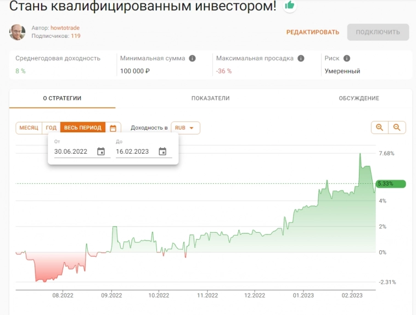The image size is (416, 315).
Task: Zoom out of the chart
Action: [x=397, y=127]
